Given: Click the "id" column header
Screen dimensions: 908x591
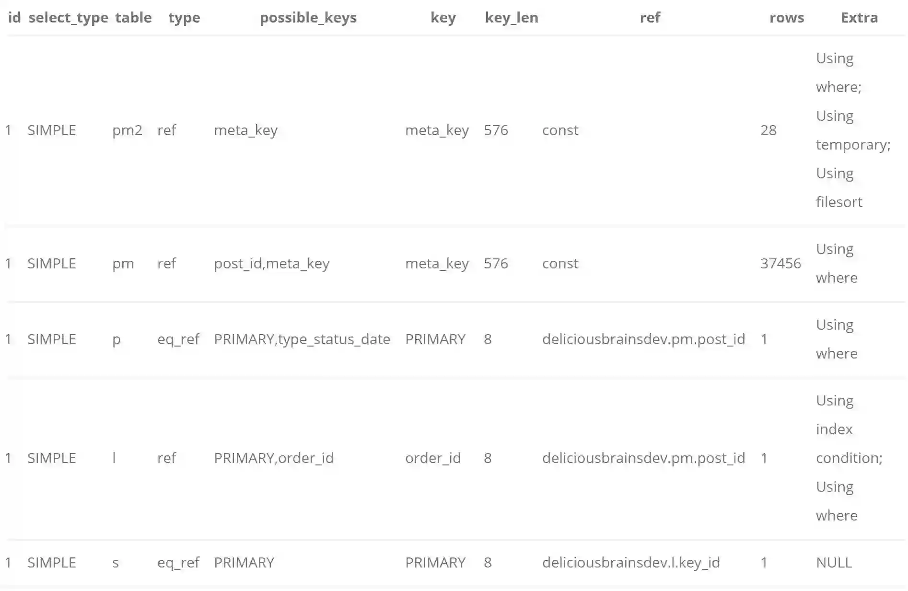Looking at the screenshot, I should [14, 18].
